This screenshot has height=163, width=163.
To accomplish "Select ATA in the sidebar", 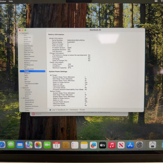I will pyautogui.click(x=25, y=35).
